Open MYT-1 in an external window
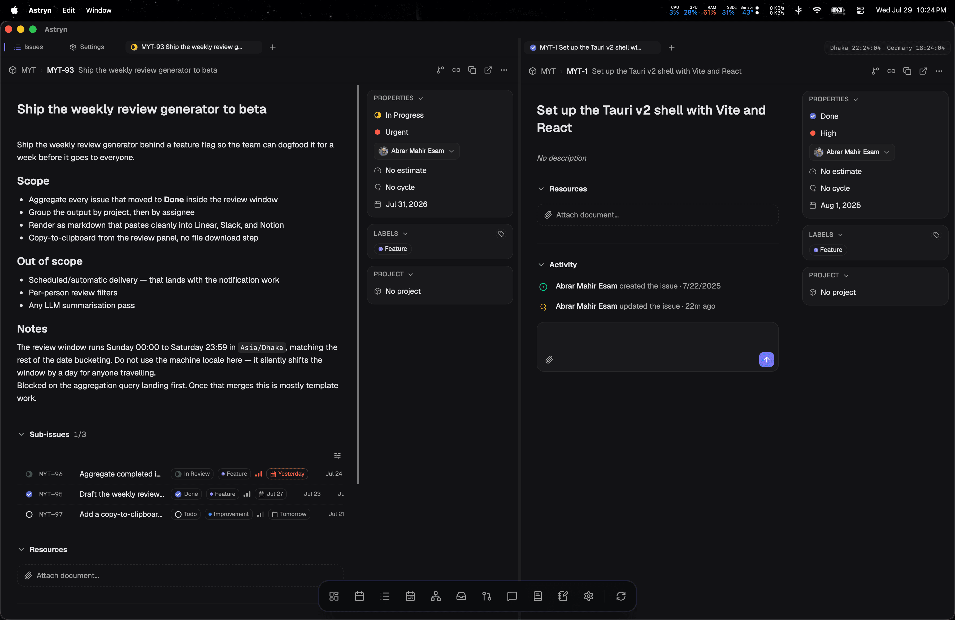This screenshot has width=955, height=620. click(923, 71)
